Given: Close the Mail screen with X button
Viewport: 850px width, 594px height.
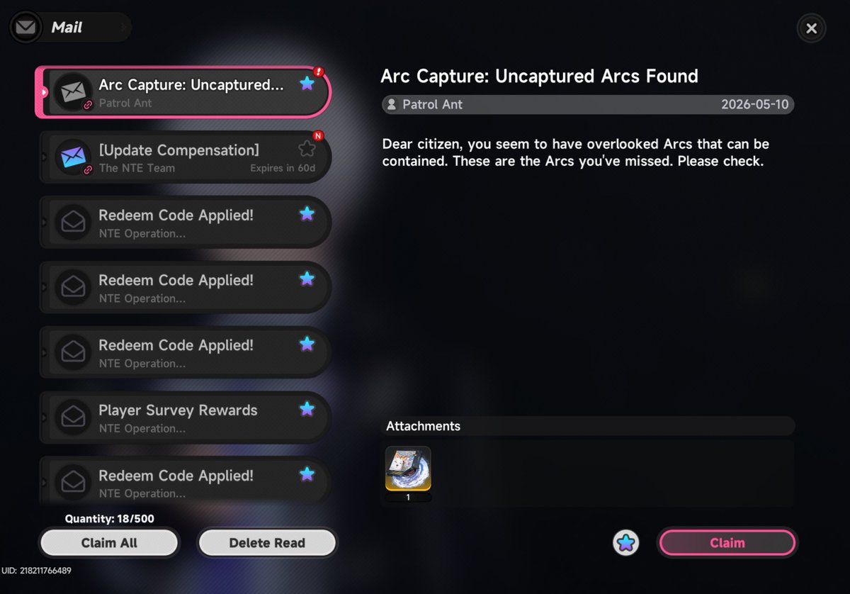Looking at the screenshot, I should pyautogui.click(x=812, y=28).
